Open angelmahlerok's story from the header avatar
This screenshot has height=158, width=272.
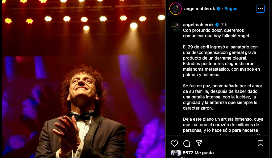tap(175, 9)
